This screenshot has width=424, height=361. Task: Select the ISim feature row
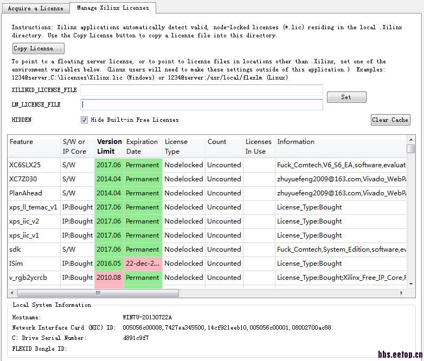(207, 263)
